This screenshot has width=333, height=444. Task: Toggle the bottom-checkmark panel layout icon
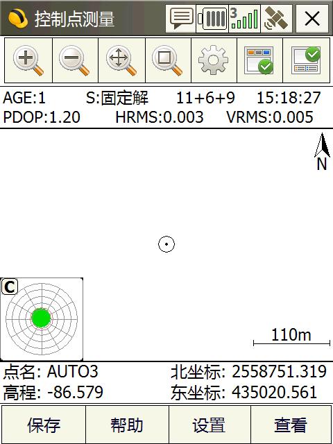pyautogui.click(x=259, y=60)
